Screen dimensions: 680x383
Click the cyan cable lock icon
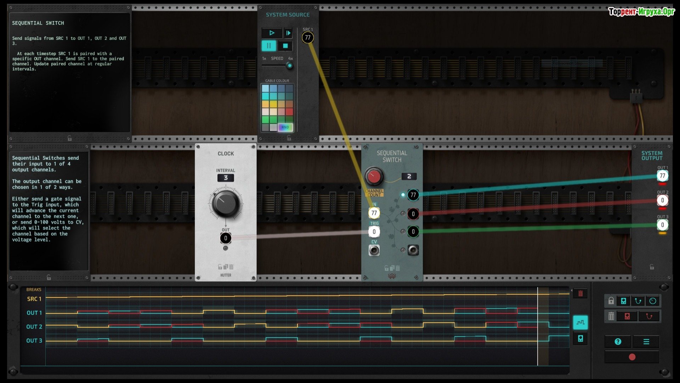[638, 301]
